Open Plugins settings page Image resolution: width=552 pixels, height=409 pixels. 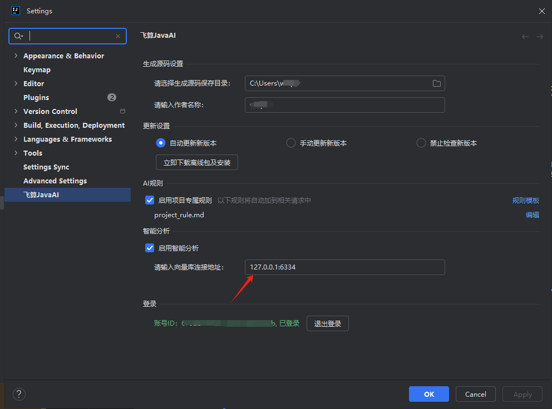point(36,97)
